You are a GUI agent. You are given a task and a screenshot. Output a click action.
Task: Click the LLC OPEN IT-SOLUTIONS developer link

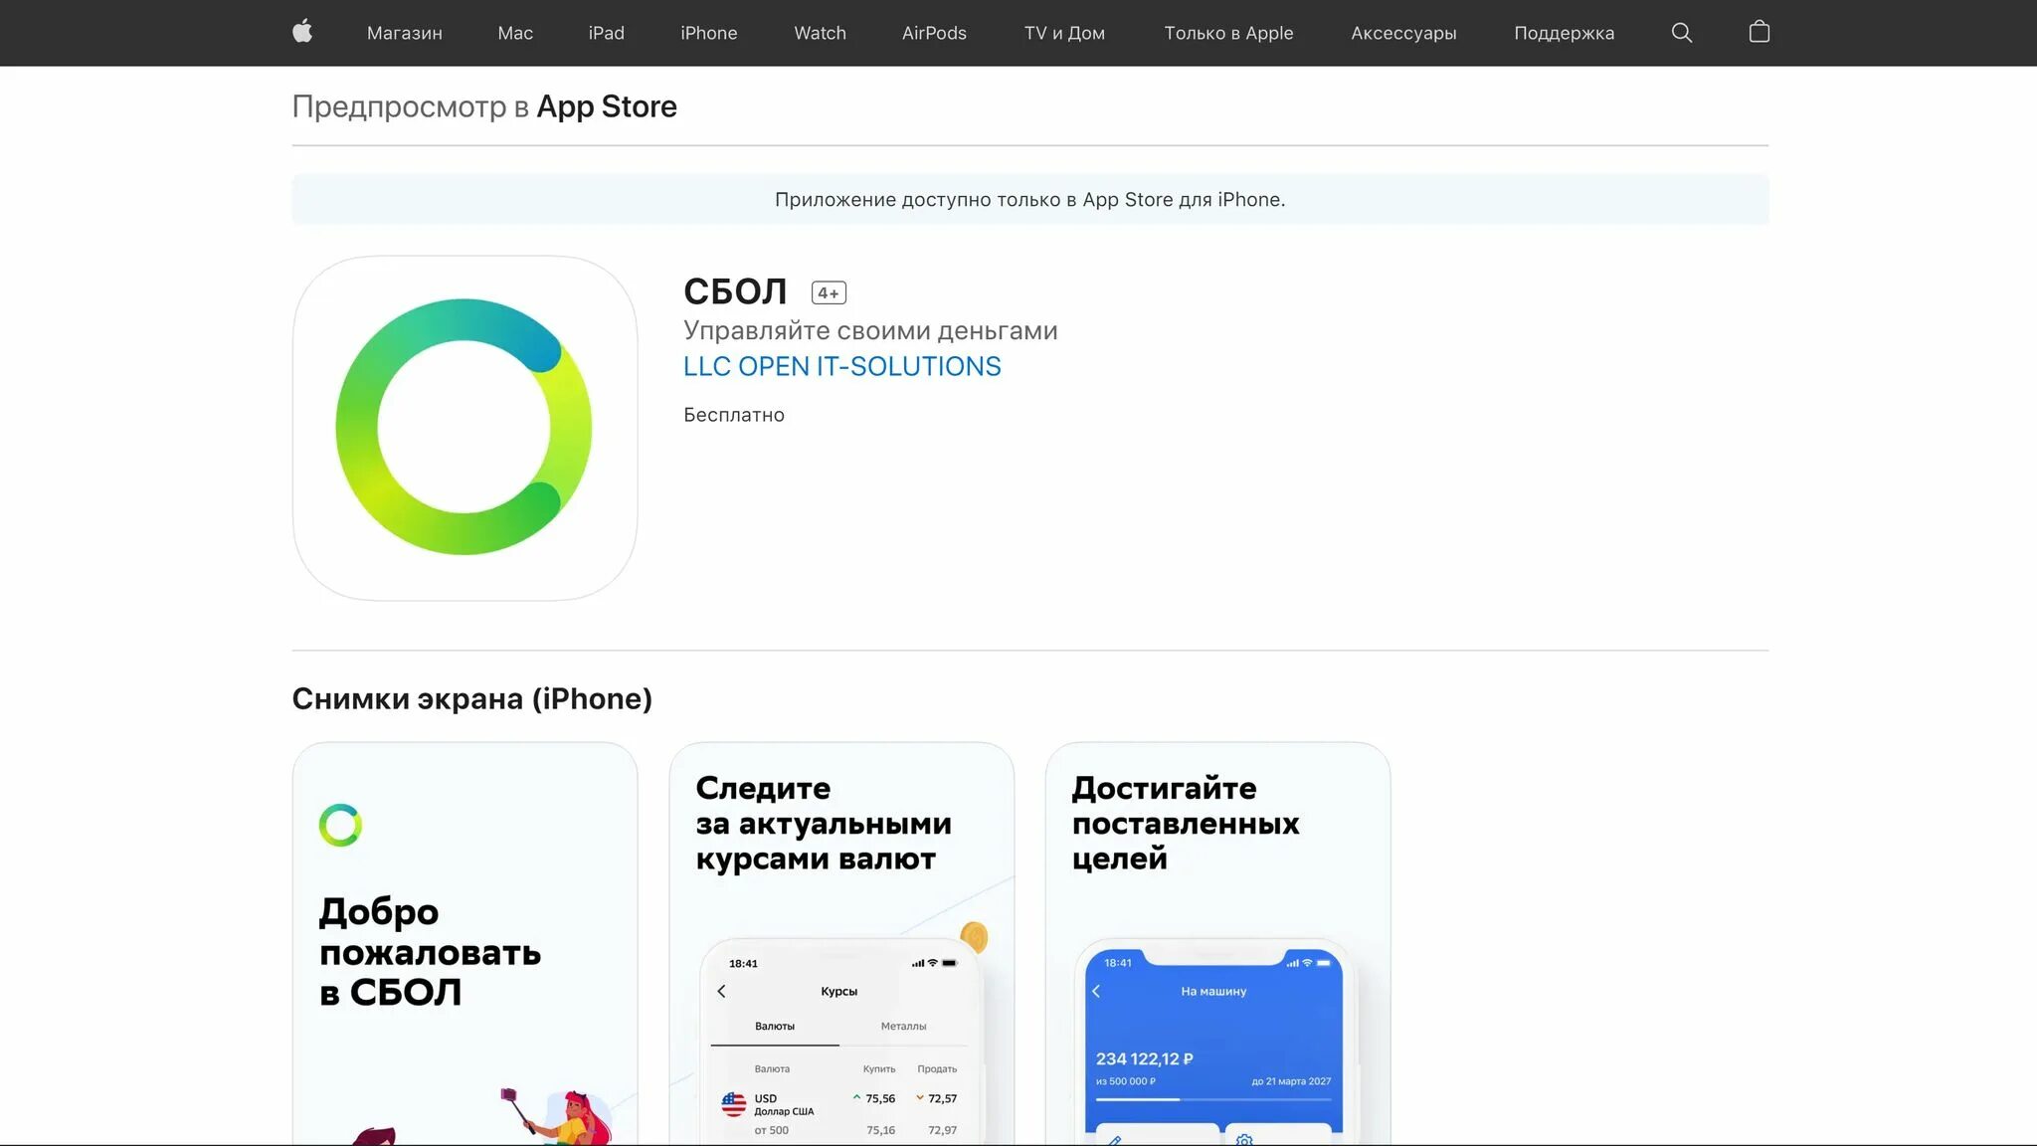click(x=842, y=367)
